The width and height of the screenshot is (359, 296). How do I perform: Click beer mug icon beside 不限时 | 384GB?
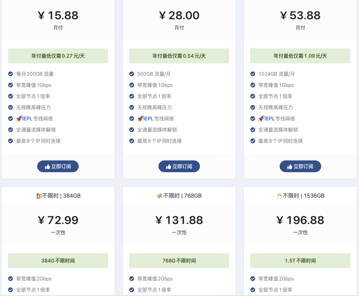(x=39, y=196)
